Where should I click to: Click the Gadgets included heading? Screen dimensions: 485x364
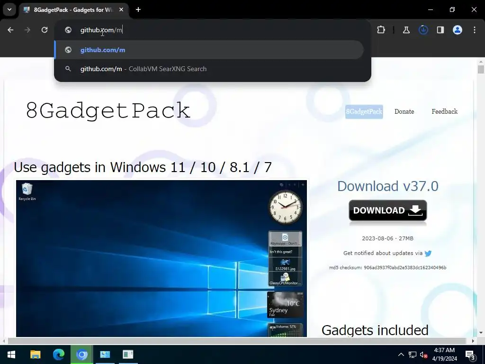(x=375, y=330)
